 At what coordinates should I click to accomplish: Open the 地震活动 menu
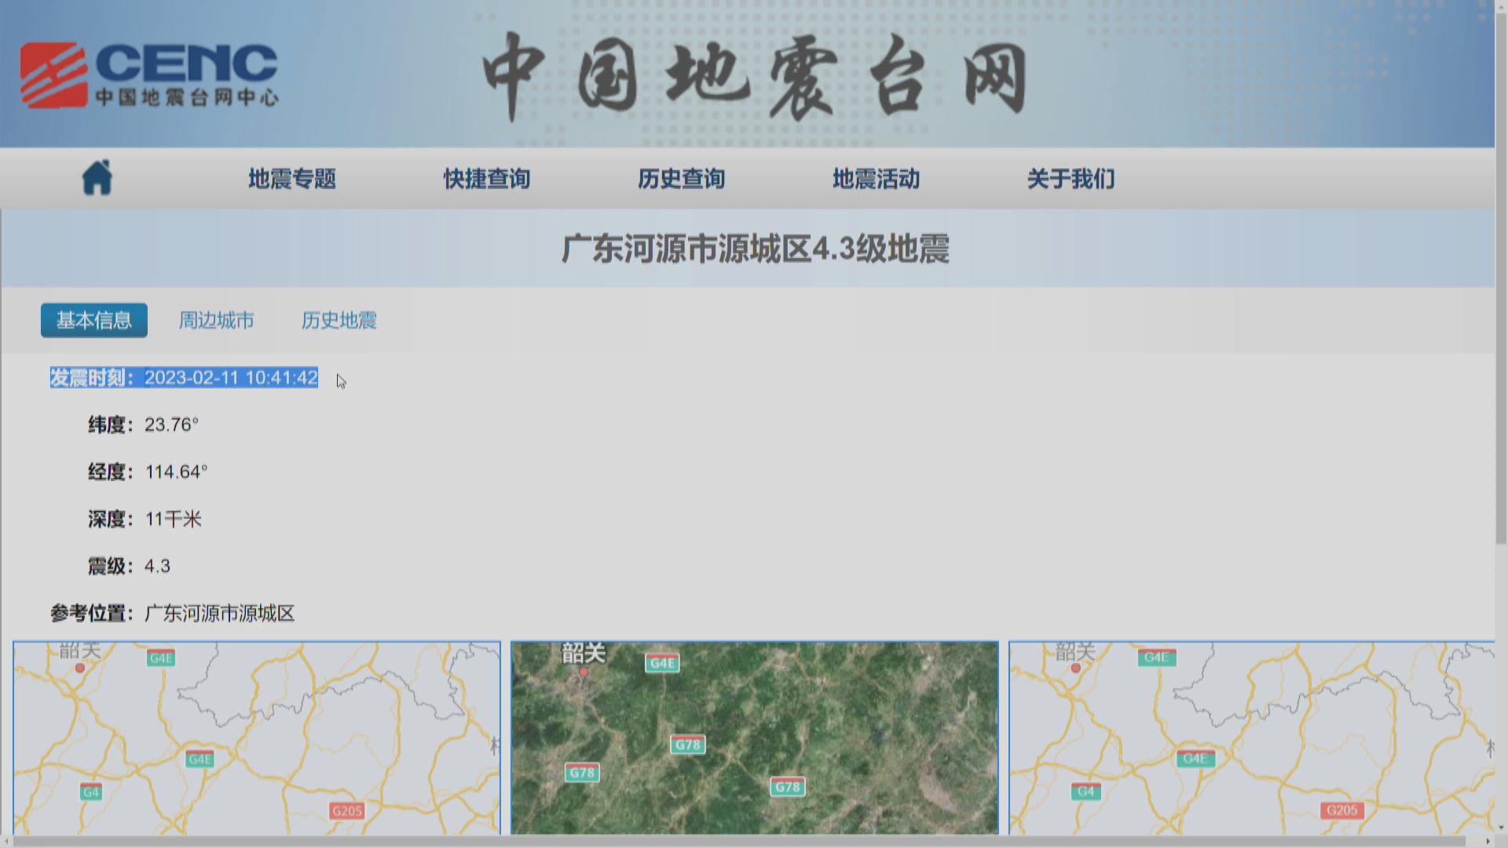coord(876,179)
